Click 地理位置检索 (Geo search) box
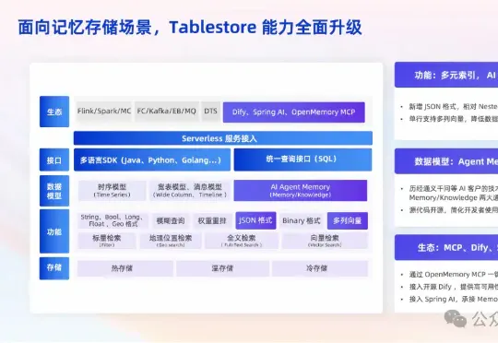The height and width of the screenshot is (343, 498). point(171,241)
